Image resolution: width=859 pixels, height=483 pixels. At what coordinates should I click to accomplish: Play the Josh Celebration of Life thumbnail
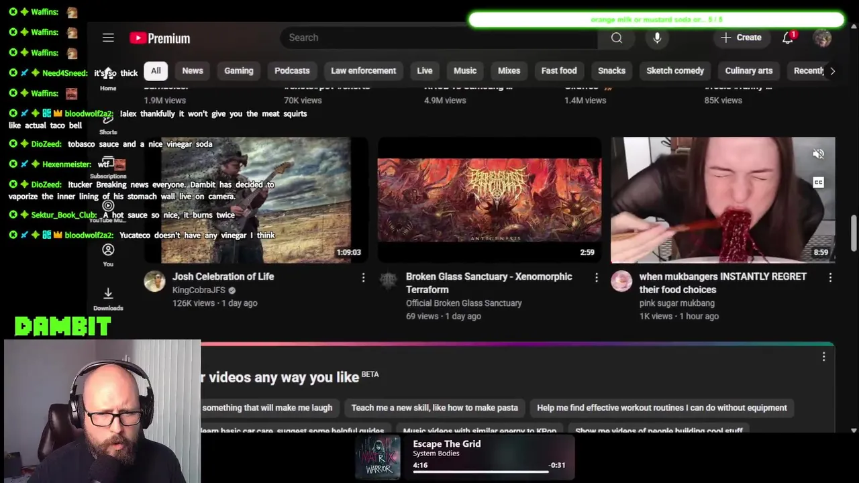coord(255,200)
